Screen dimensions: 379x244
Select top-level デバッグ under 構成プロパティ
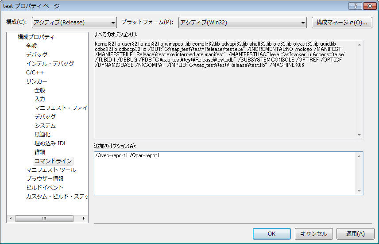pos(37,54)
